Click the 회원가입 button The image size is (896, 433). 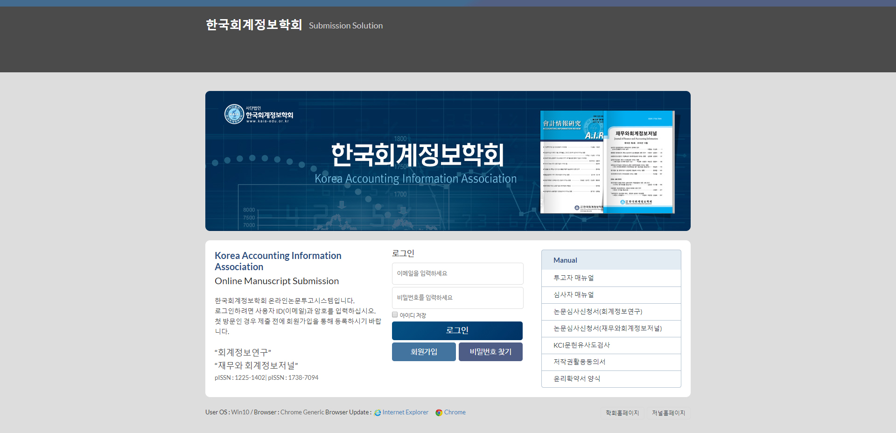click(424, 352)
